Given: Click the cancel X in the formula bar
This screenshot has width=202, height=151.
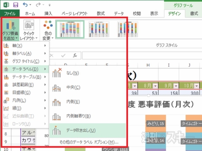Looking at the screenshot, I should (51, 55).
